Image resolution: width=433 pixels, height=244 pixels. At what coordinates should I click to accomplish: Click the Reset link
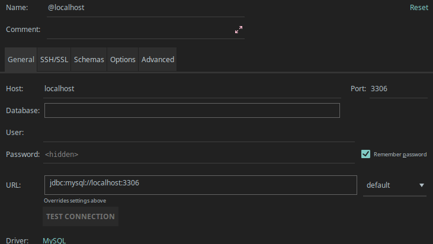coord(419,8)
